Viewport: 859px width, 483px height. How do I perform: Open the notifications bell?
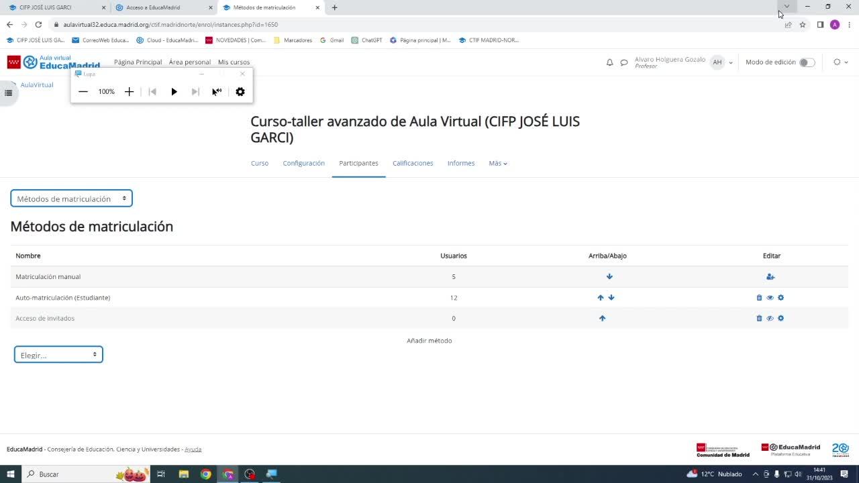coord(609,62)
